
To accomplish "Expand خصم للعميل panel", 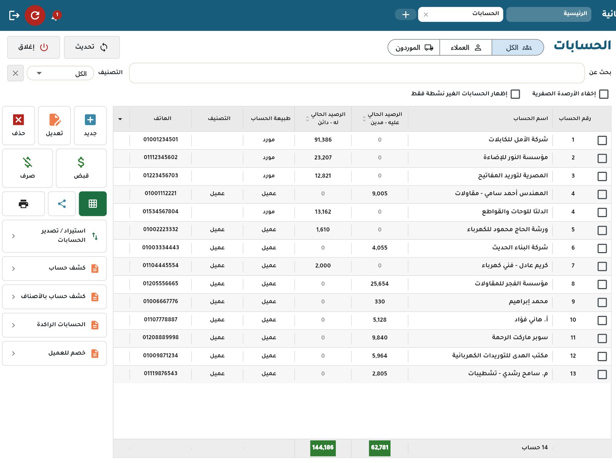I will [x=54, y=353].
